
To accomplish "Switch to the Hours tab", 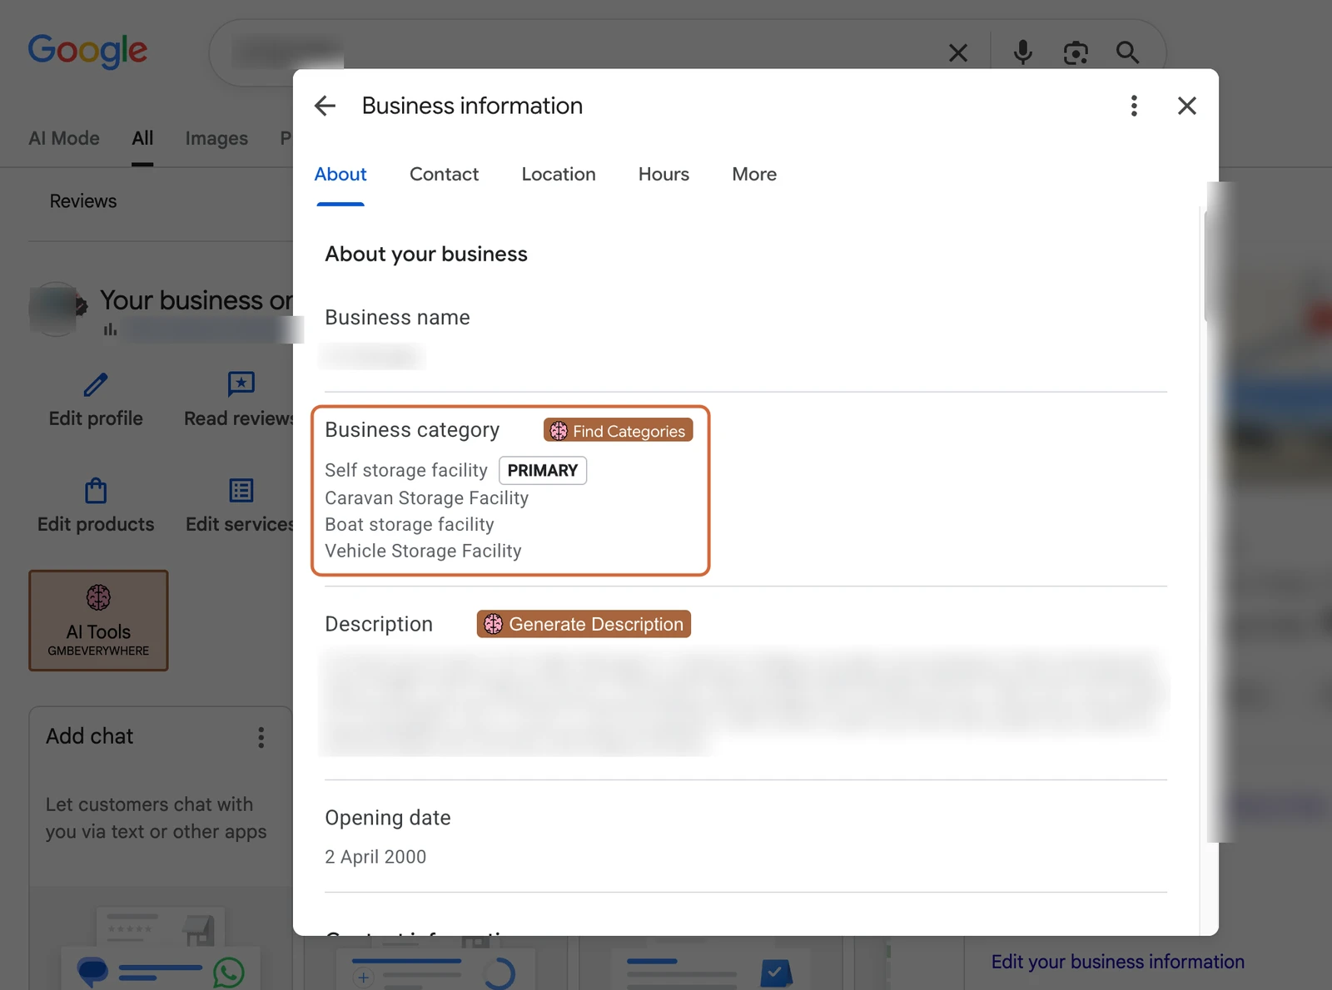I will click(x=664, y=175).
